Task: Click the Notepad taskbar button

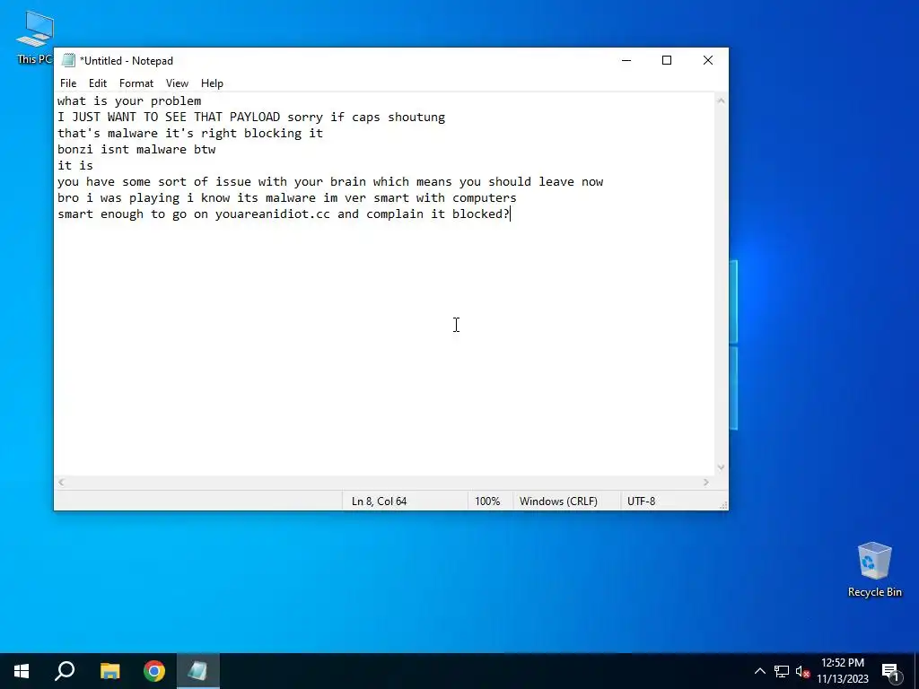Action: click(198, 671)
